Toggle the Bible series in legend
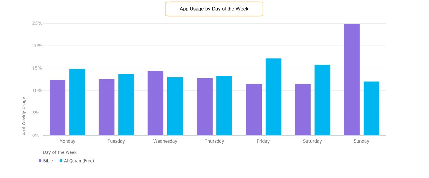 point(46,161)
